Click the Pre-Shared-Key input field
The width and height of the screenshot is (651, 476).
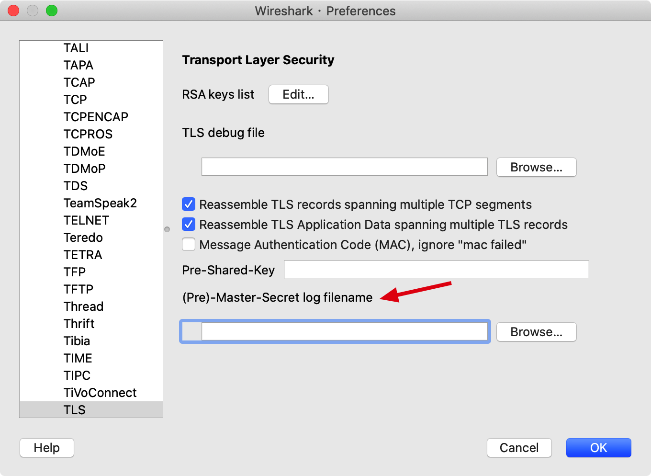click(x=437, y=270)
